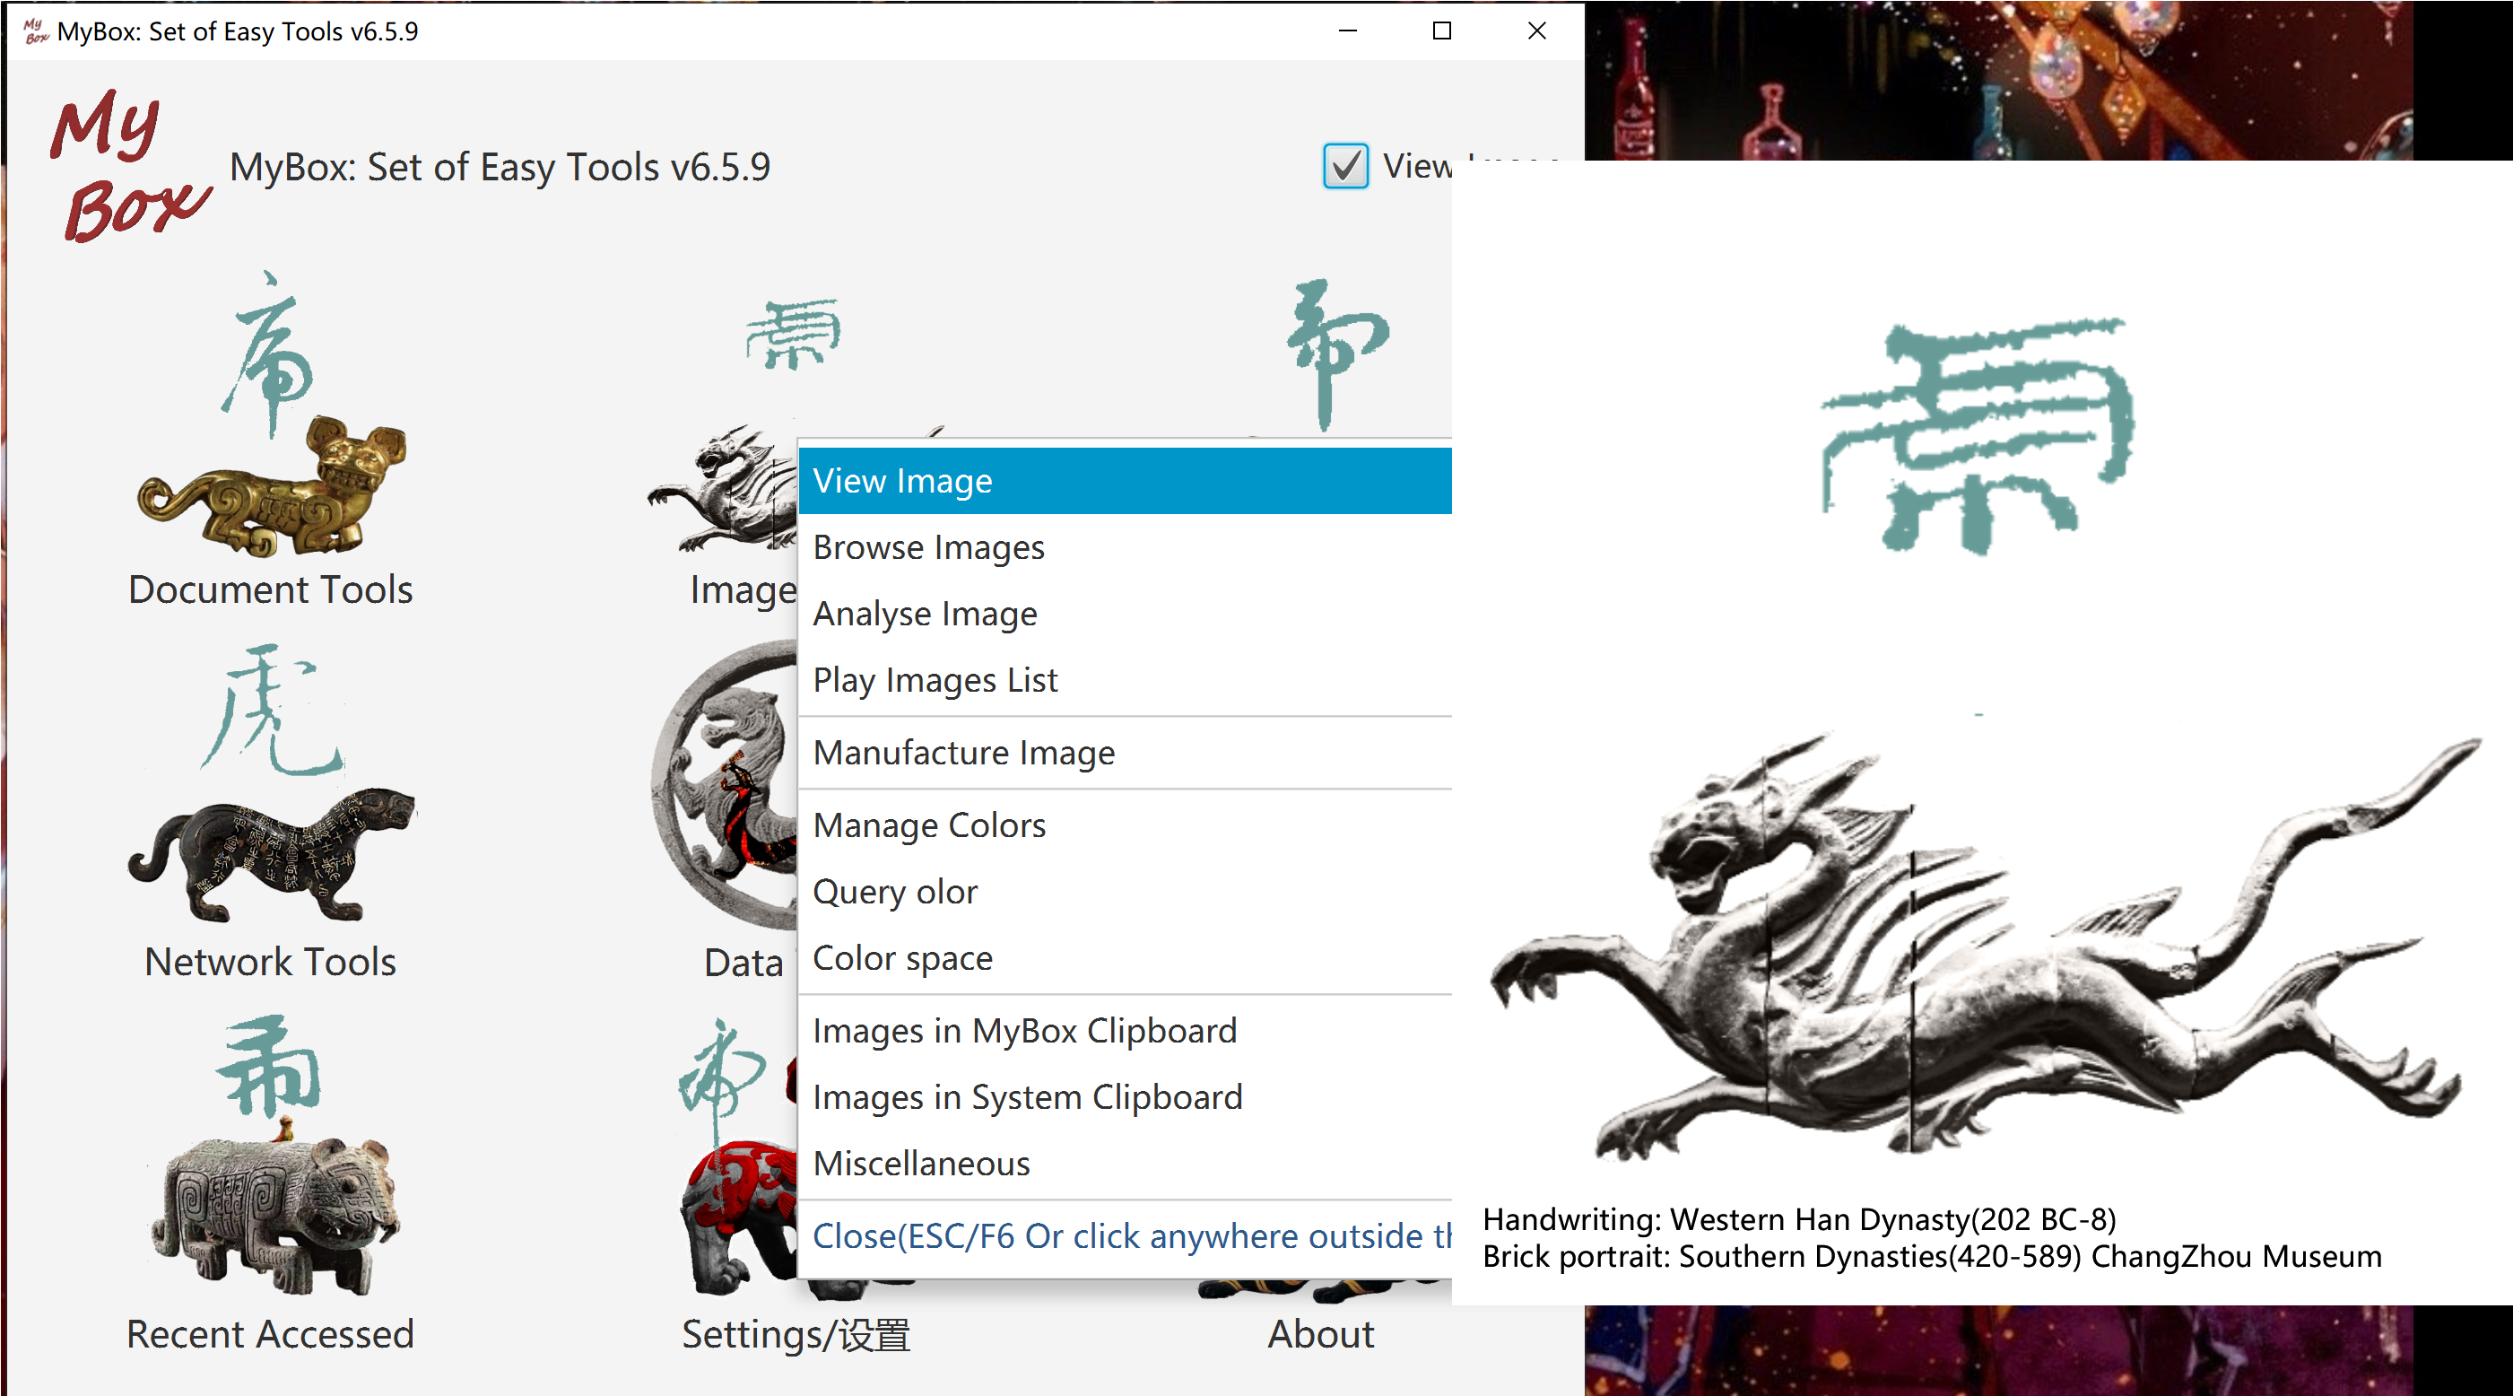Click the calligraphy character above Document Tools

pyautogui.click(x=266, y=353)
